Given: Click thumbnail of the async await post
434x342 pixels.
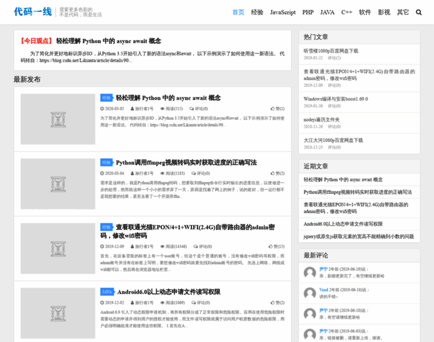Looking at the screenshot, I should (58, 119).
